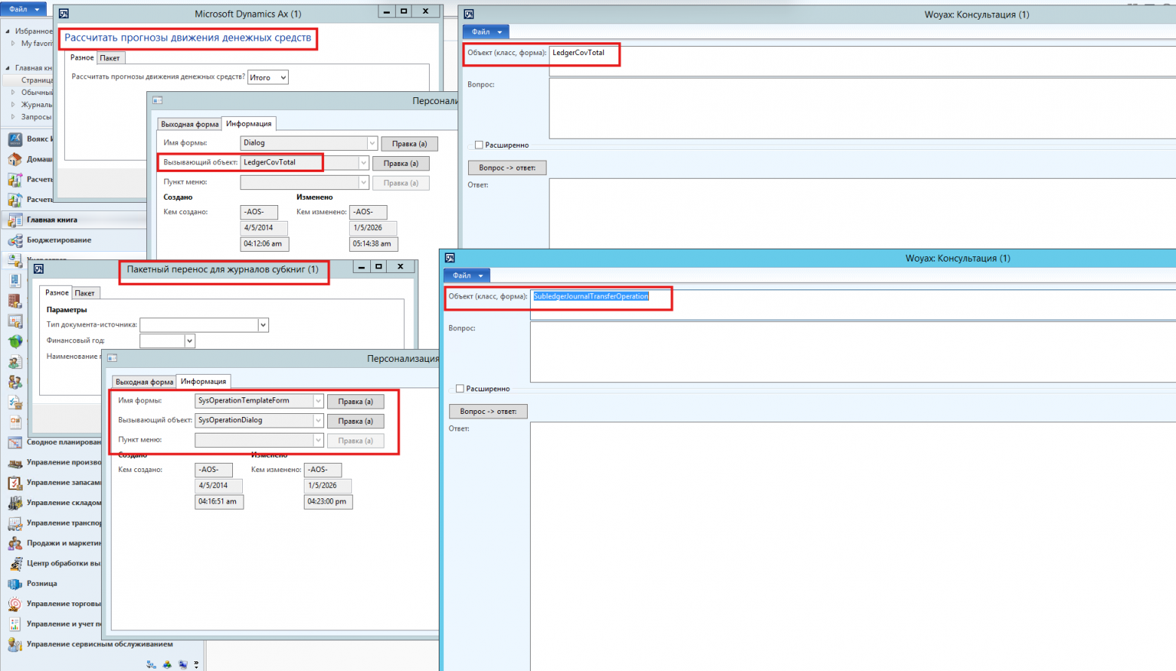The image size is (1176, 671).
Task: Click the Ответ text area in upper Консультация
Action: 862,213
